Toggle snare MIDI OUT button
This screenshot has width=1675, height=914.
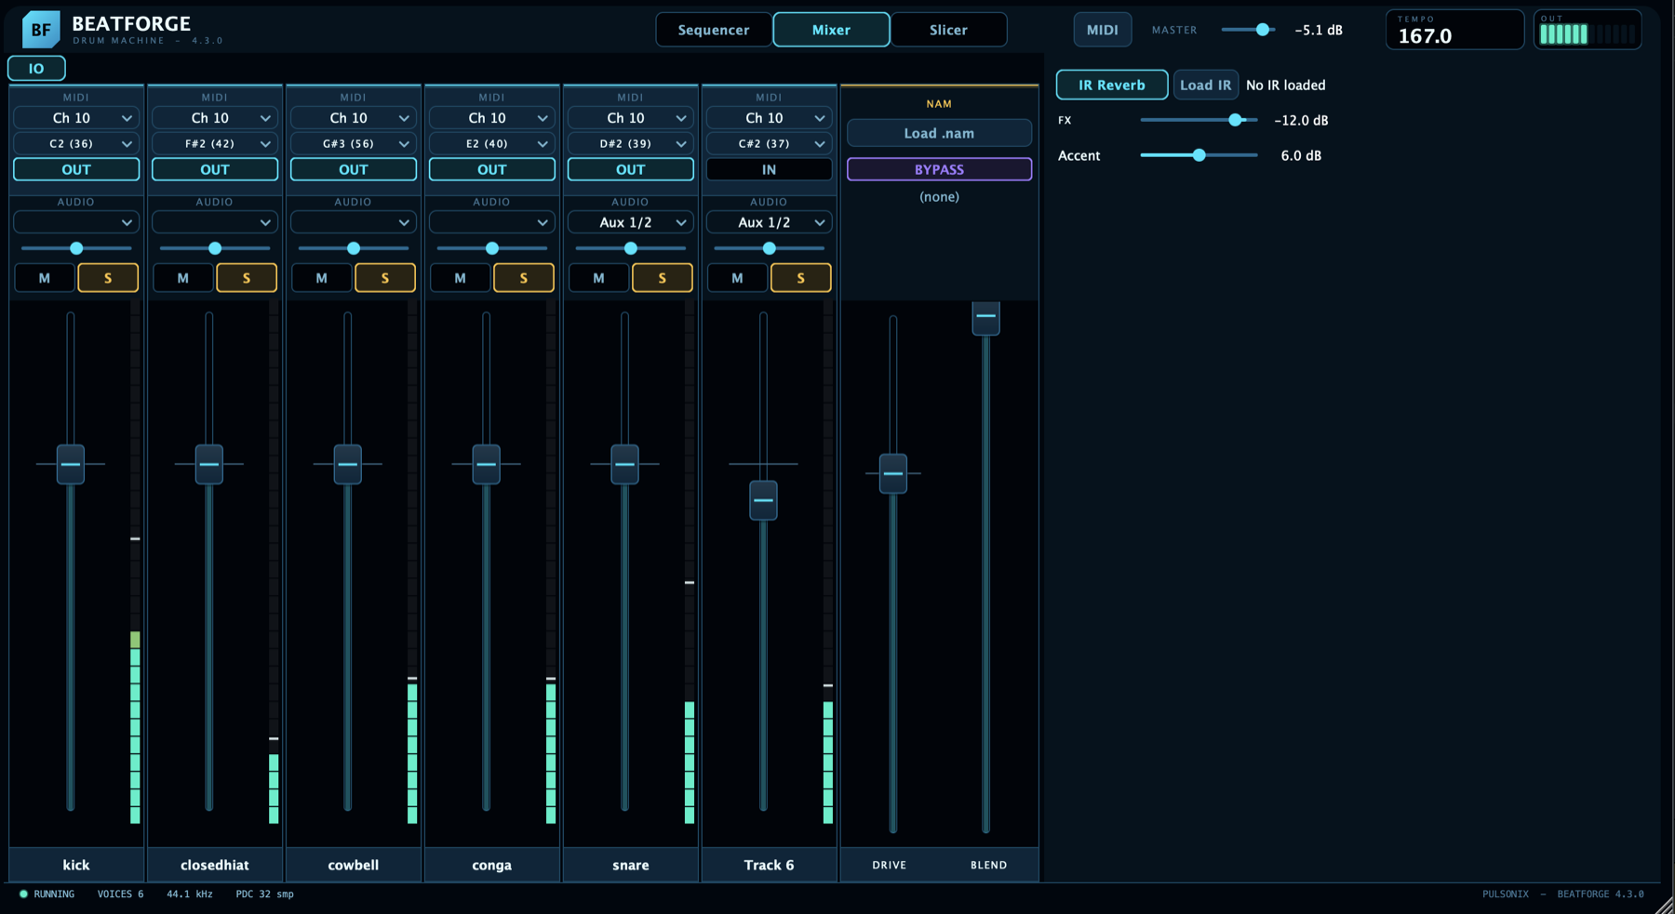pos(631,169)
